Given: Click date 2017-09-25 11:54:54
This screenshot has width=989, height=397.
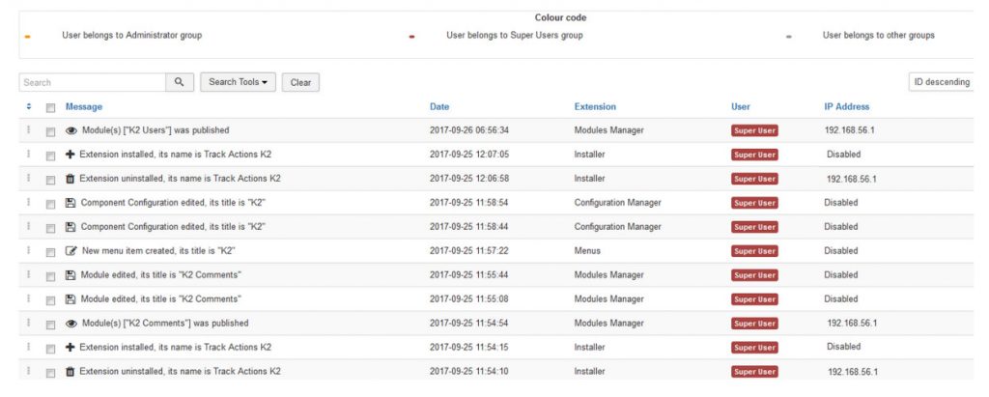Looking at the screenshot, I should pos(469,324).
